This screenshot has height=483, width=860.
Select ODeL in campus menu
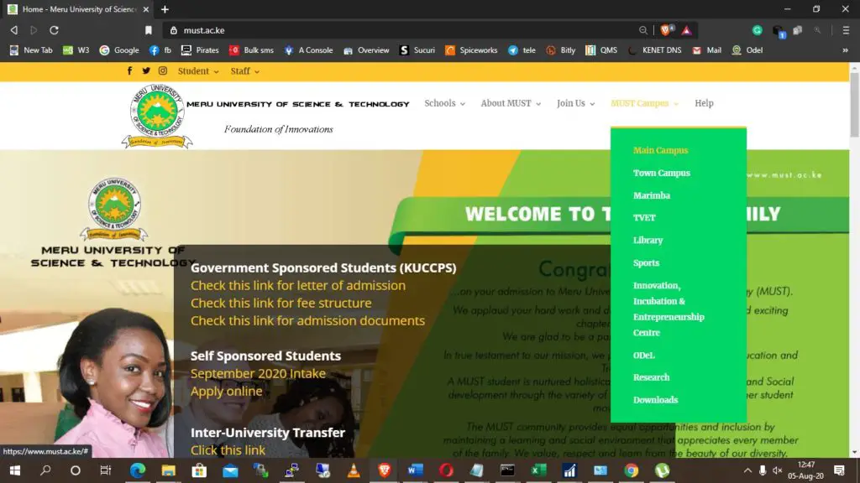[x=644, y=355]
